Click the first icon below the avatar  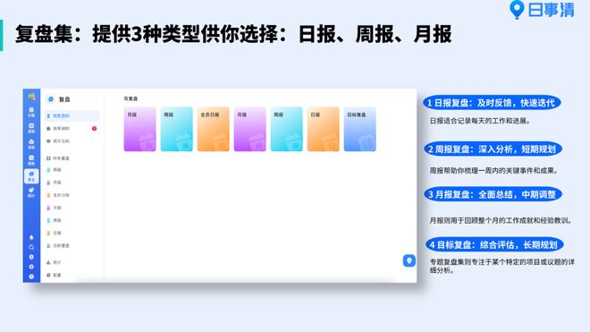point(31,112)
